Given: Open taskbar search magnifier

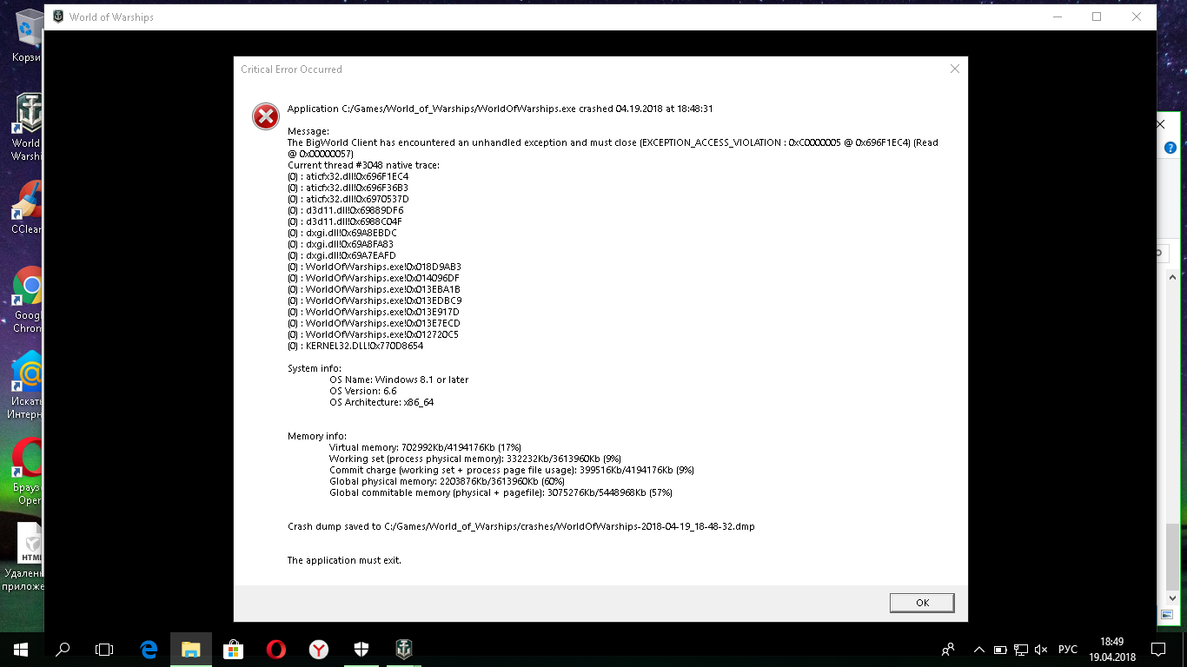Looking at the screenshot, I should click(63, 649).
